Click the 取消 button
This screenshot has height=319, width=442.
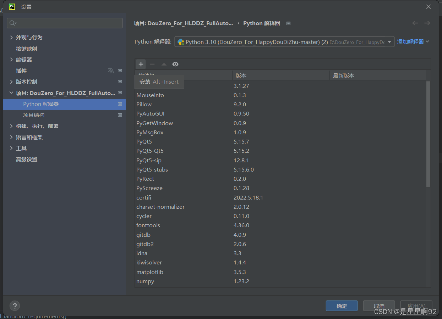pos(379,306)
